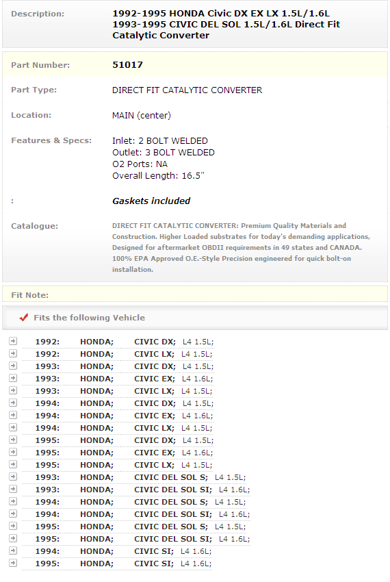This screenshot has height=582, width=390.
Task: Click arrow icon beside 1995 CIVIC SI row
Action: tap(13, 563)
